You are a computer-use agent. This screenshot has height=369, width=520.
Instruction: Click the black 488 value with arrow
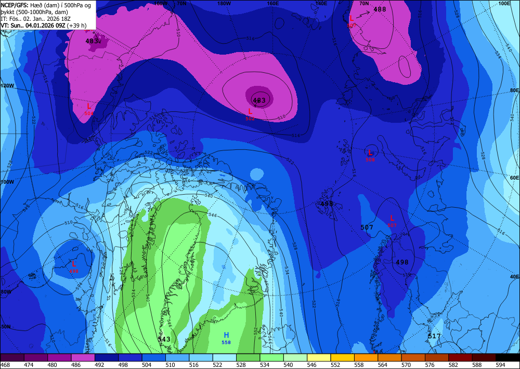point(380,9)
